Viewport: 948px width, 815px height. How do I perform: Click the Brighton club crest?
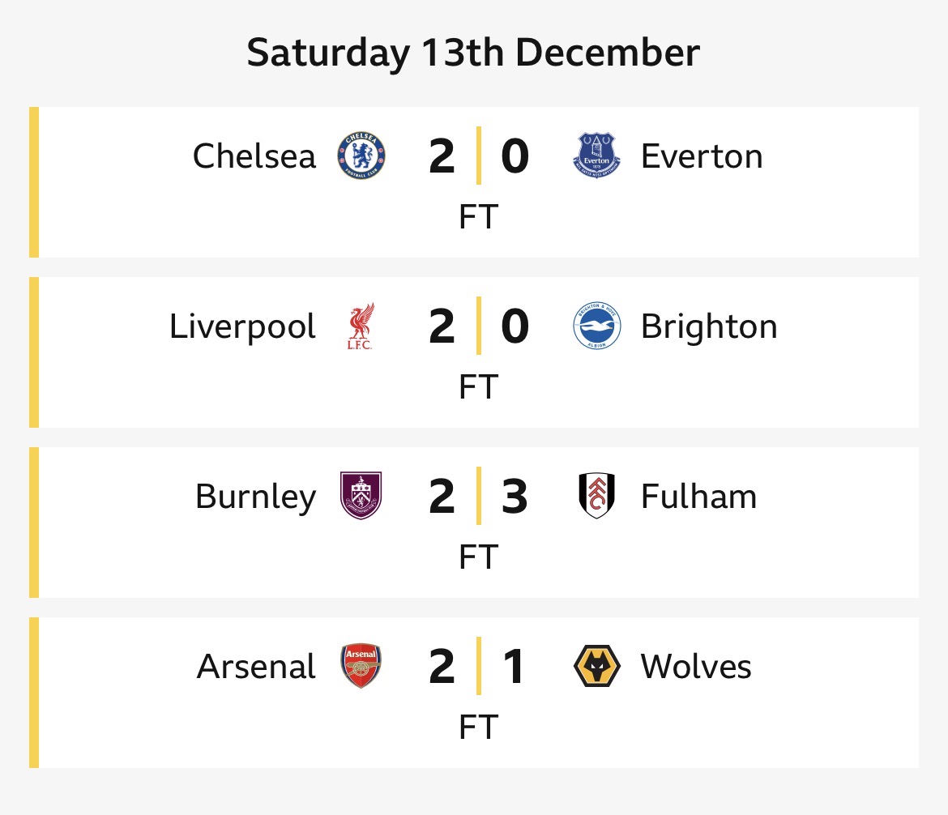tap(596, 326)
